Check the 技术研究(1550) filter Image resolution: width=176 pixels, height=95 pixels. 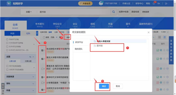(7, 46)
